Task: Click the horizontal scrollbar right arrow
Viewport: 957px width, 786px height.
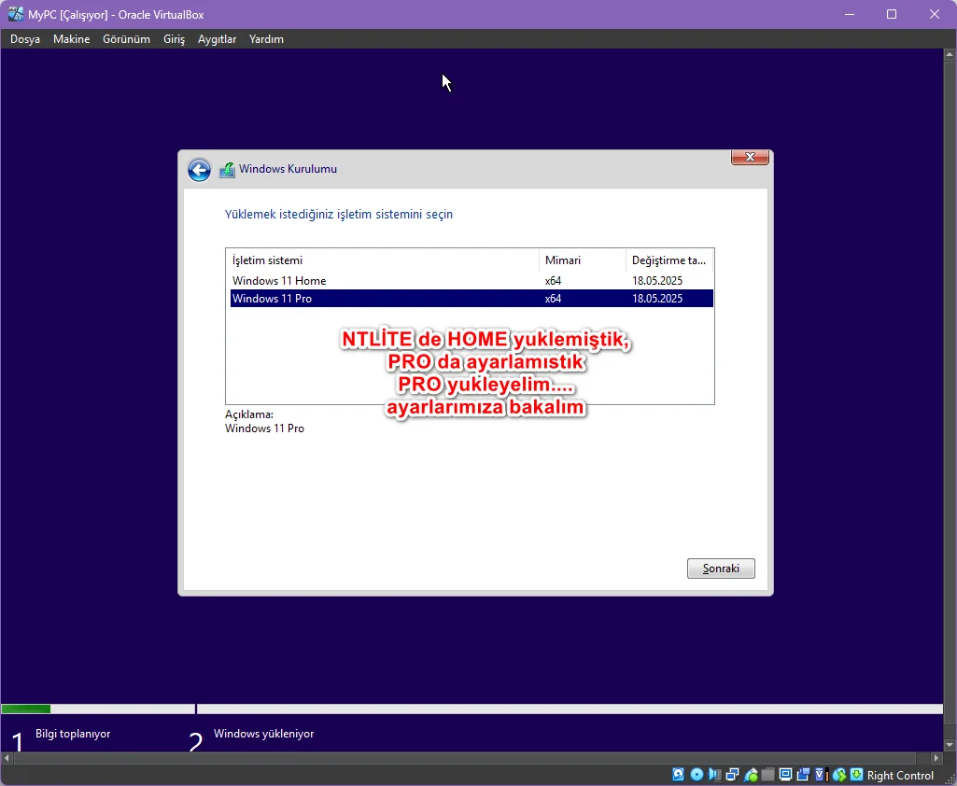Action: tap(936, 758)
